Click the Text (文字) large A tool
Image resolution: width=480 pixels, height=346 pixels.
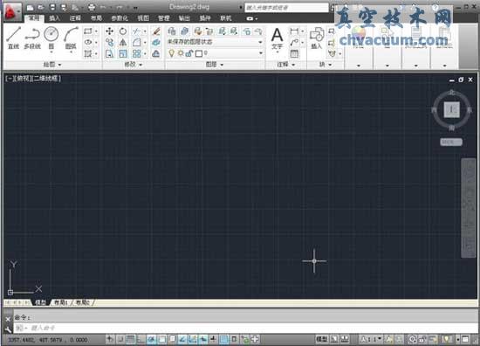pyautogui.click(x=277, y=38)
